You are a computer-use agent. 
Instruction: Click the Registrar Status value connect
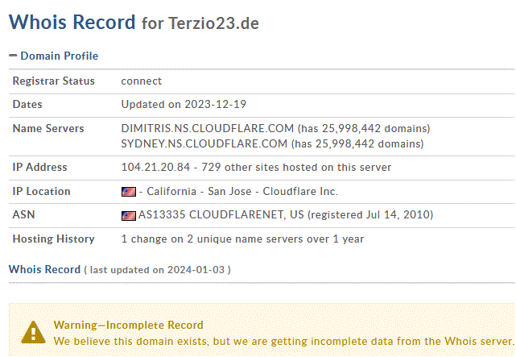(x=142, y=81)
